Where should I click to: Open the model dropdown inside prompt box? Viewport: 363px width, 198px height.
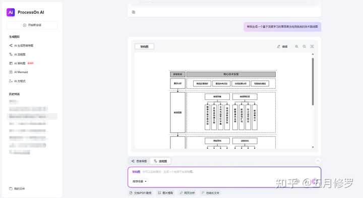click(x=139, y=181)
